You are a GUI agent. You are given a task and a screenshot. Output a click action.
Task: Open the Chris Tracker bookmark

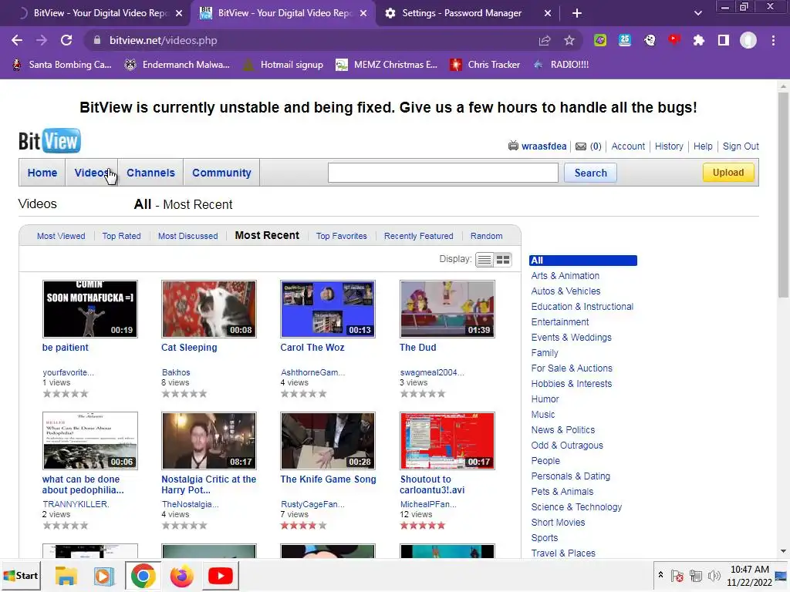click(x=484, y=65)
